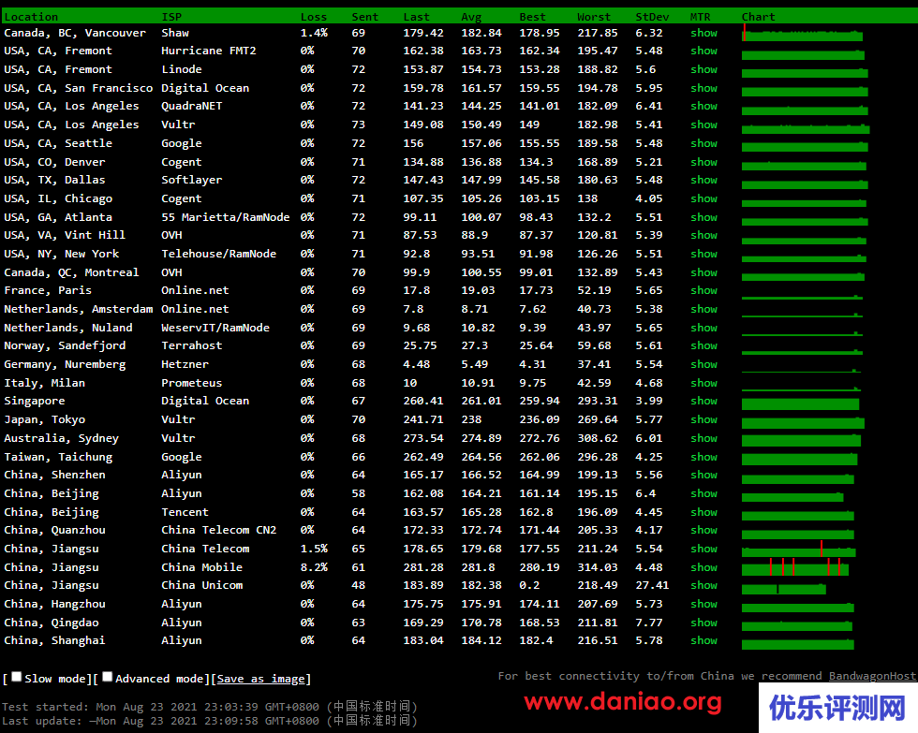Image resolution: width=918 pixels, height=733 pixels.
Task: Click the Location column header
Action: click(x=31, y=16)
